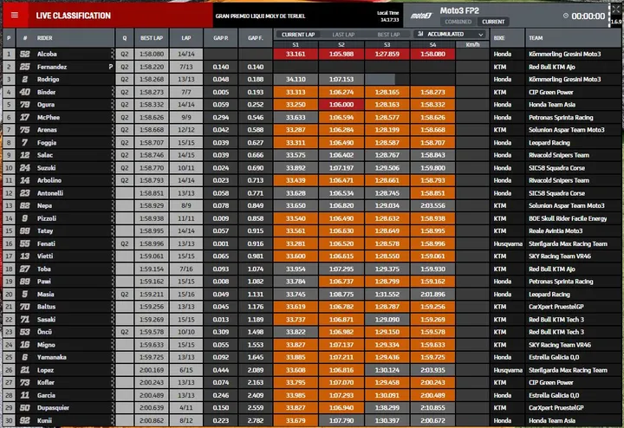Image resolution: width=624 pixels, height=428 pixels.
Task: Click rider name Rodrigo
Action: coord(49,79)
